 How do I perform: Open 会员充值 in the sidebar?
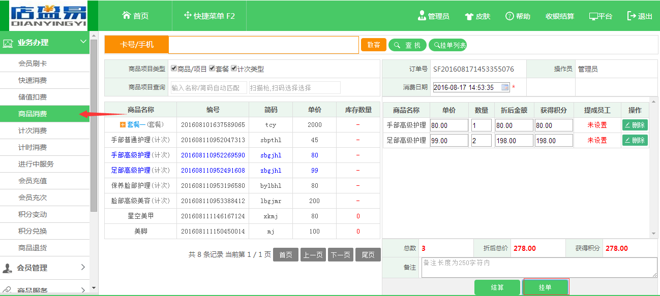pyautogui.click(x=45, y=181)
